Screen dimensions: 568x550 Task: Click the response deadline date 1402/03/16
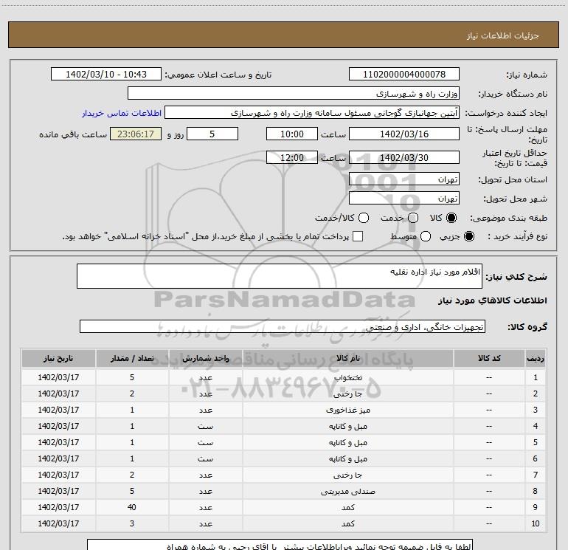pos(404,134)
